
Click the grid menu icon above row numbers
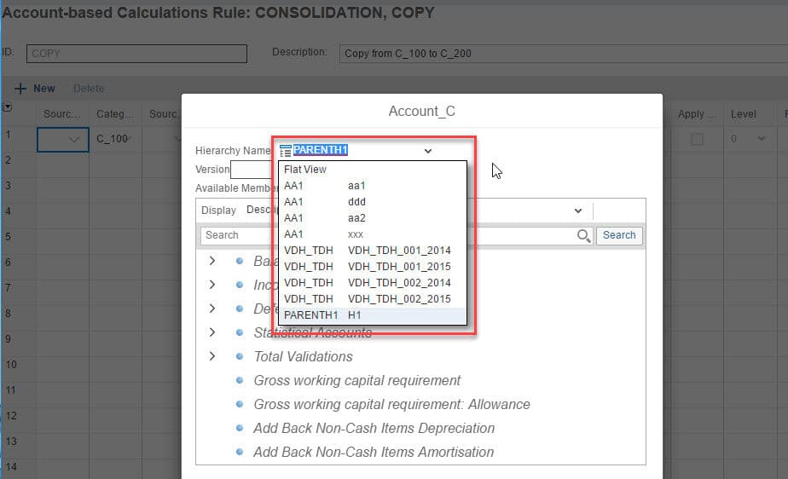9,107
